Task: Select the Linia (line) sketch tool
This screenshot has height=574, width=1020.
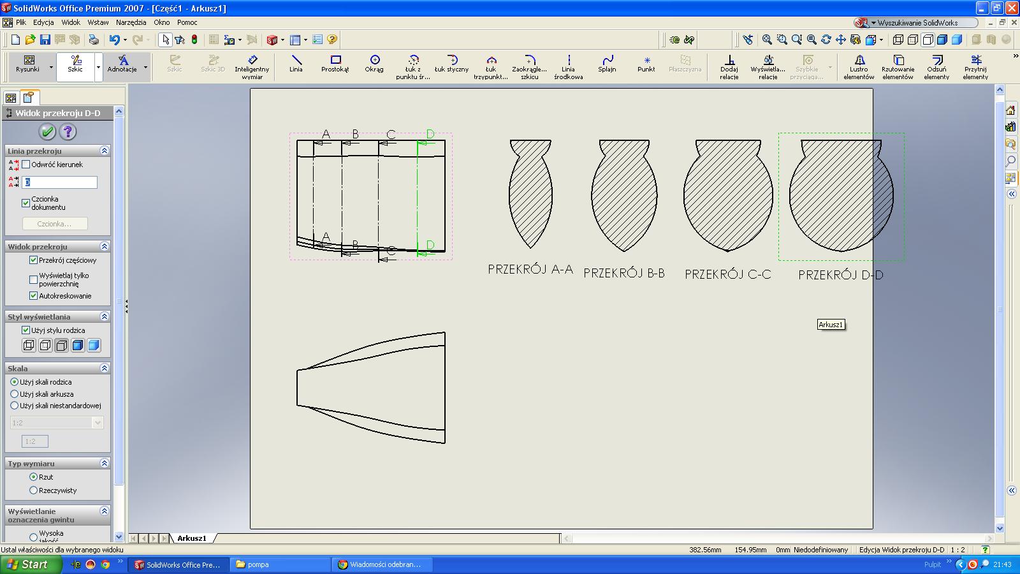Action: (x=296, y=64)
